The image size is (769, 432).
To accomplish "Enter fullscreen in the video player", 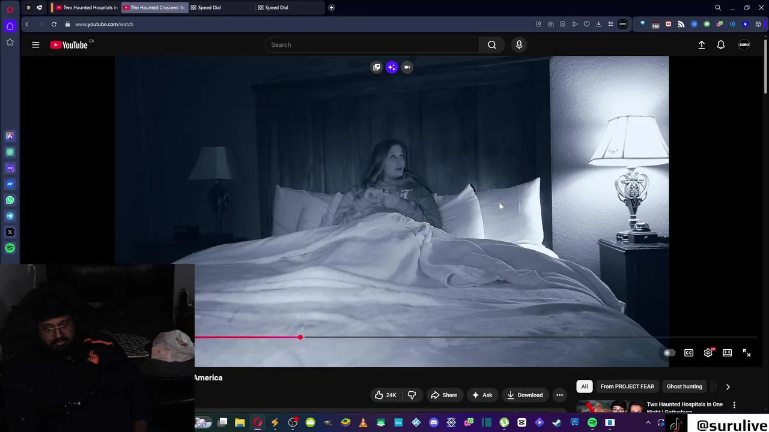I will [746, 353].
